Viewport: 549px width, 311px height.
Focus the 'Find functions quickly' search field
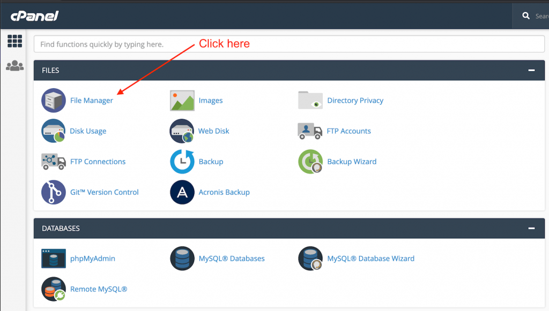coord(289,44)
